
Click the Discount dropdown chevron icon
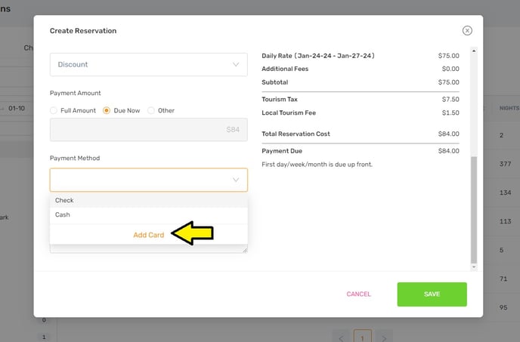pyautogui.click(x=236, y=64)
